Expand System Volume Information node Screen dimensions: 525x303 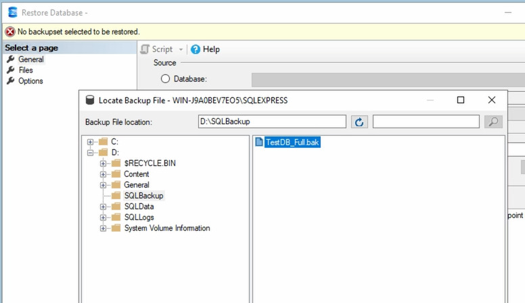click(103, 229)
